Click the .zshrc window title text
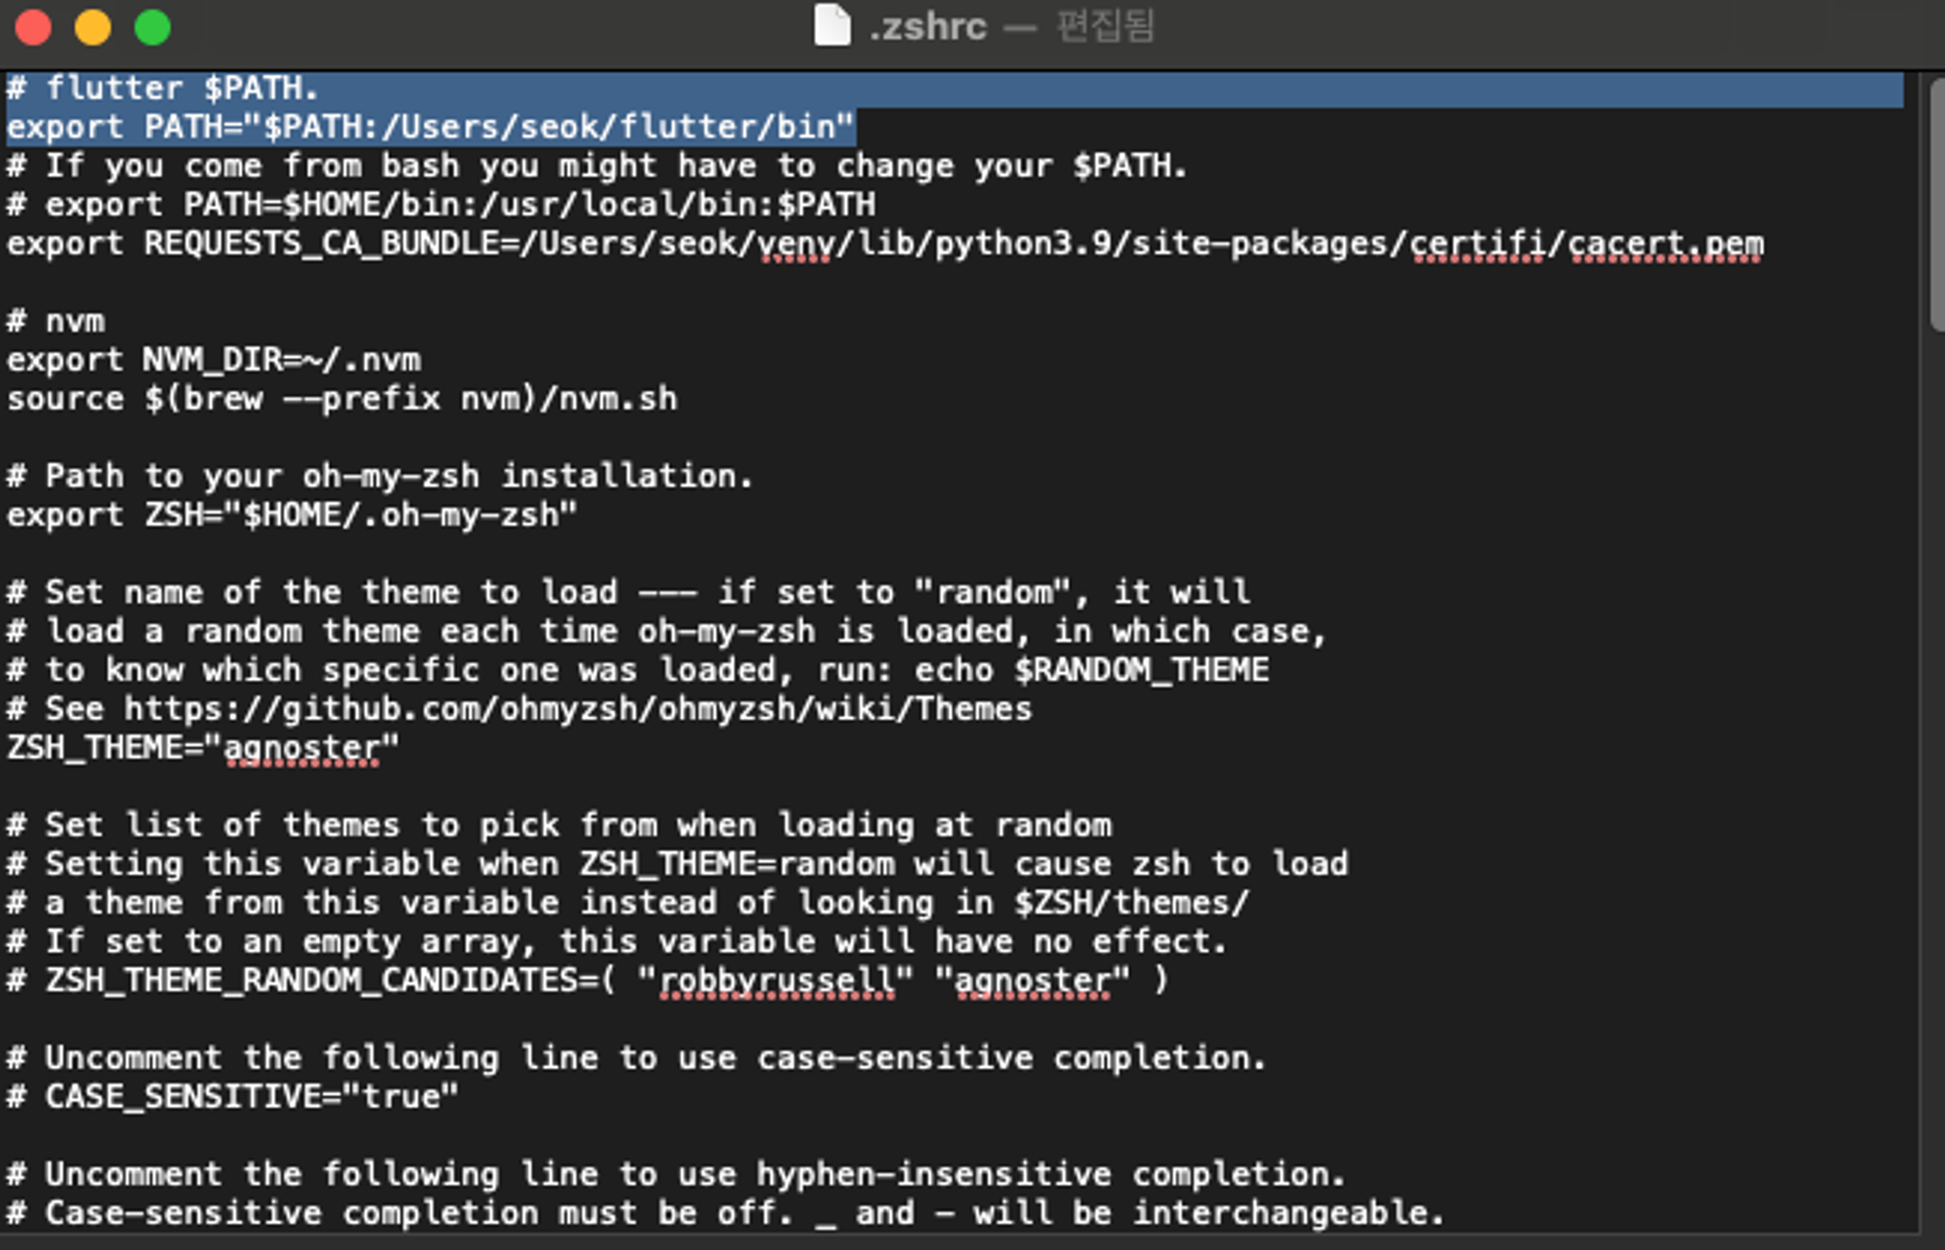The image size is (1945, 1250). 929,26
